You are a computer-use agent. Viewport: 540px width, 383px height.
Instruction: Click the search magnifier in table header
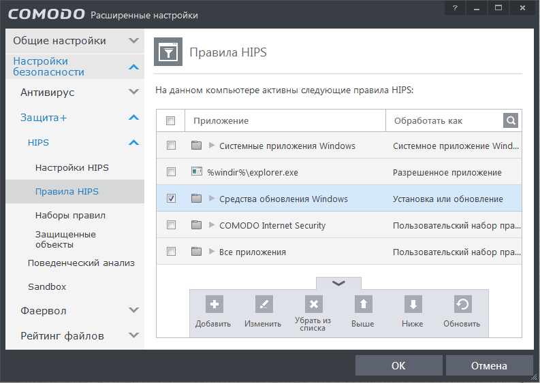pyautogui.click(x=511, y=120)
